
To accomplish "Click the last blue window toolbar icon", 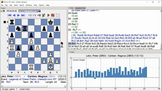I will click(x=39, y=11).
